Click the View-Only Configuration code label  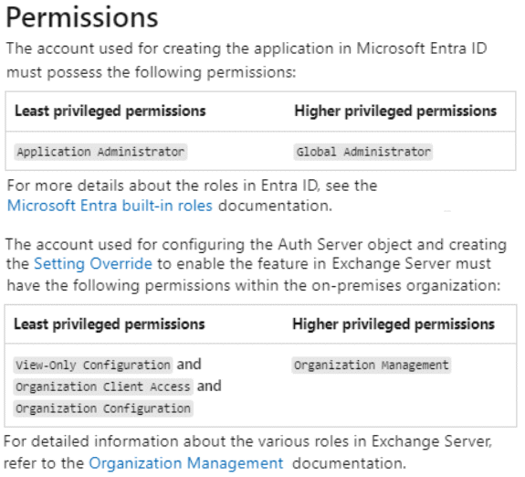click(x=93, y=365)
